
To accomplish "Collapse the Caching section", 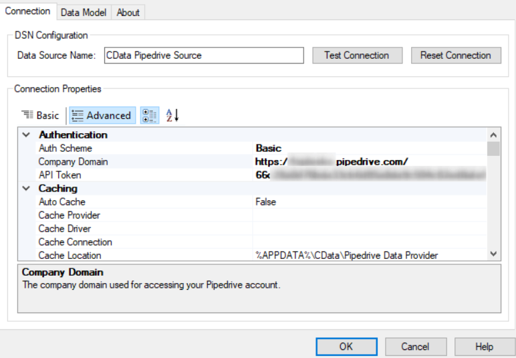I will point(26,189).
